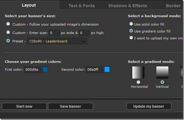Click Update my banner button
The image size is (184, 120).
pyautogui.click(x=149, y=106)
